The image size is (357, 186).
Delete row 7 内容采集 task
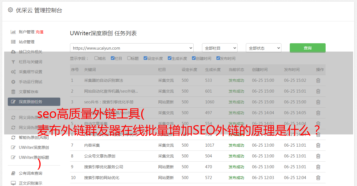click(x=318, y=145)
